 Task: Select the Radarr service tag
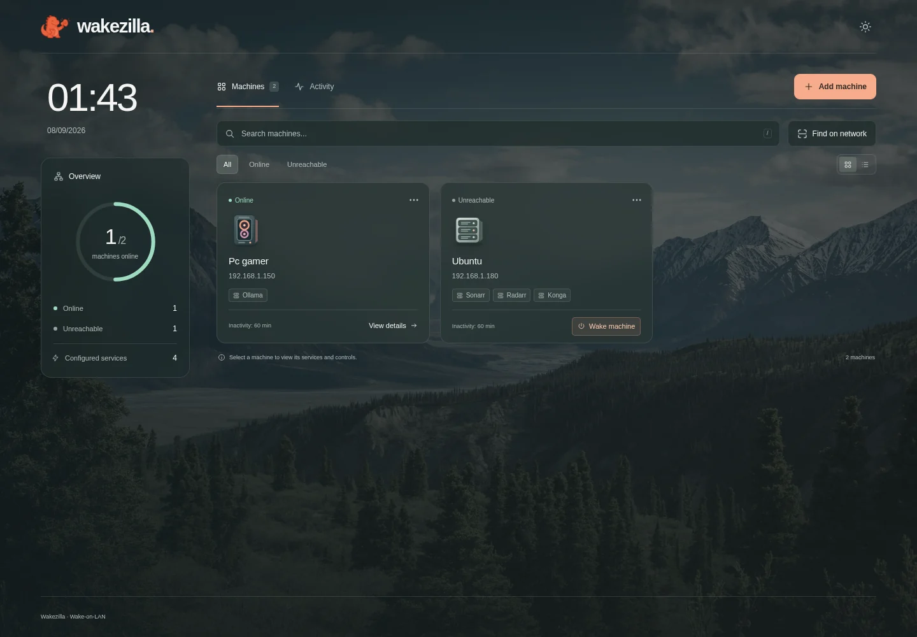coord(512,296)
